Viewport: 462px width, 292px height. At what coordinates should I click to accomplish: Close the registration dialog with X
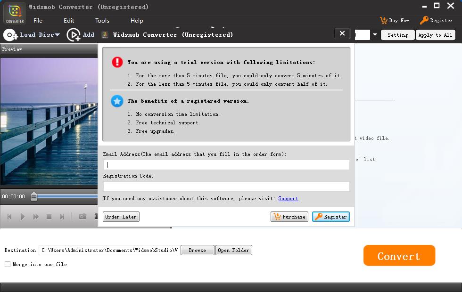click(x=342, y=33)
